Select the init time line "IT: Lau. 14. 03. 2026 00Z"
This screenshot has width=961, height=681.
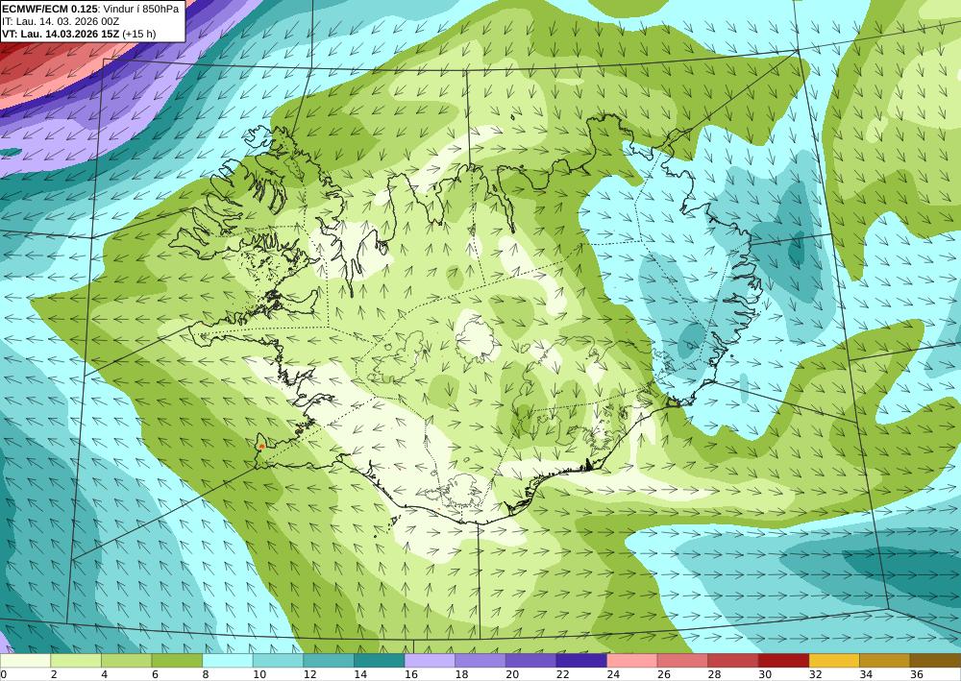coord(60,21)
